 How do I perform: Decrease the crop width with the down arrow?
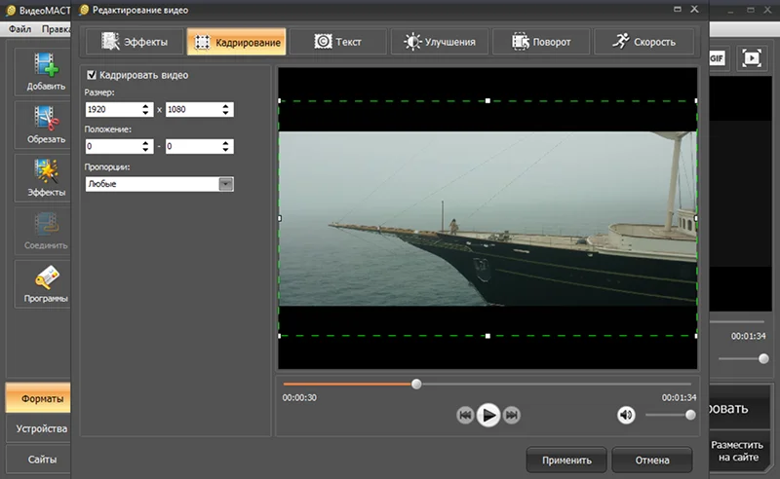(x=145, y=113)
